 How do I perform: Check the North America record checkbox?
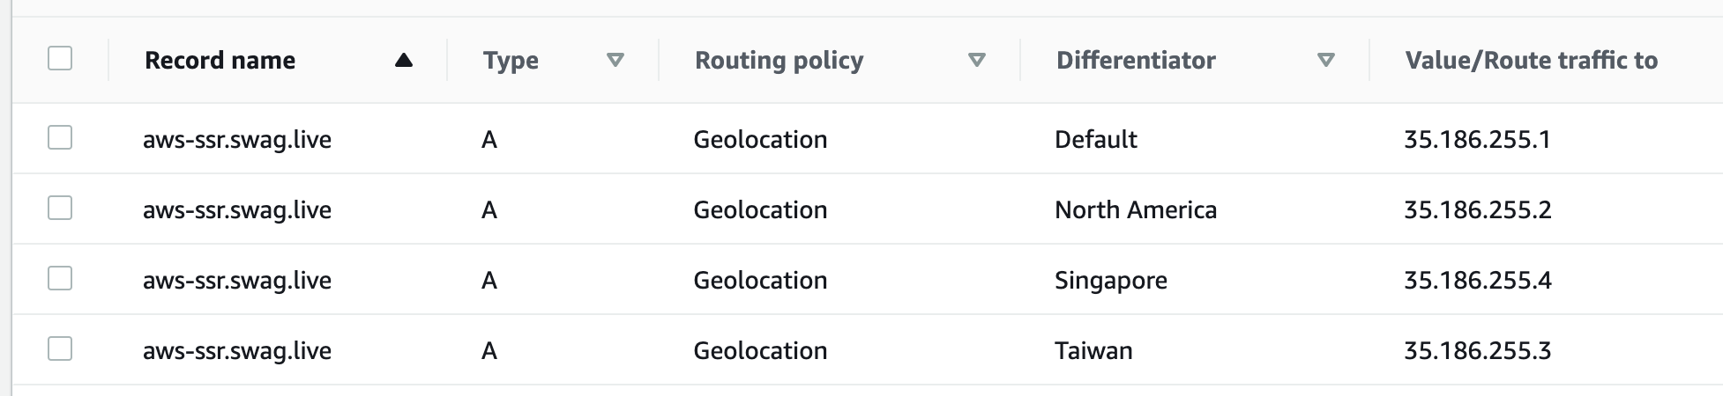point(60,209)
